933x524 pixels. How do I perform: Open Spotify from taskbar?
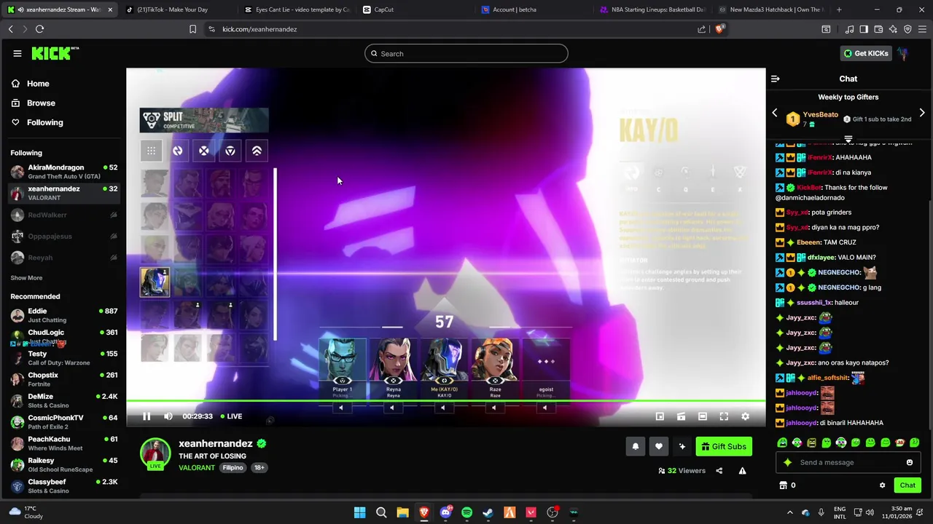point(466,513)
